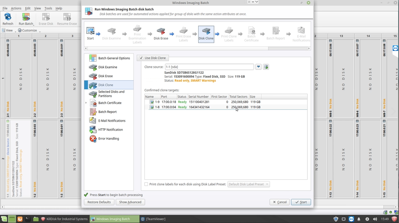
Task: Switch to KillDisk for Industrial Systems taskbar window
Action: [x=64, y=219]
